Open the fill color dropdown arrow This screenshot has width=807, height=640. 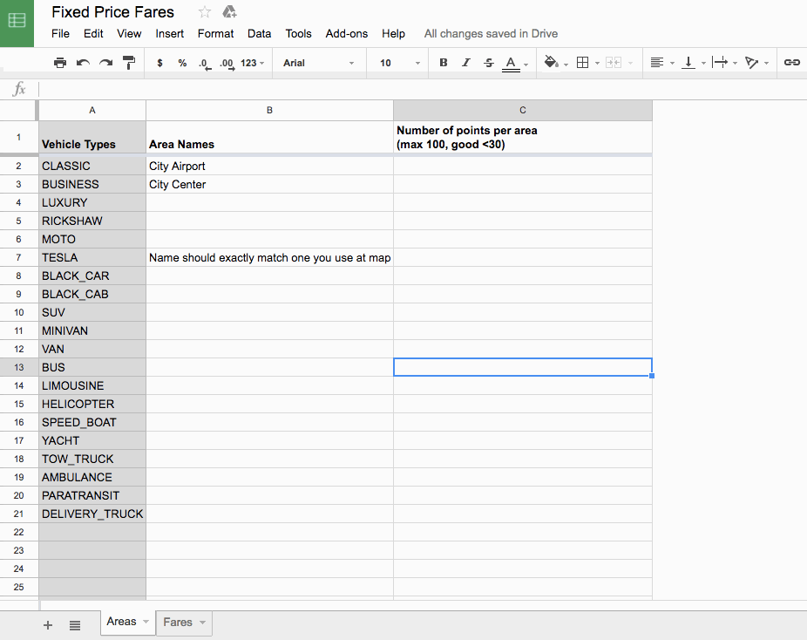point(566,65)
